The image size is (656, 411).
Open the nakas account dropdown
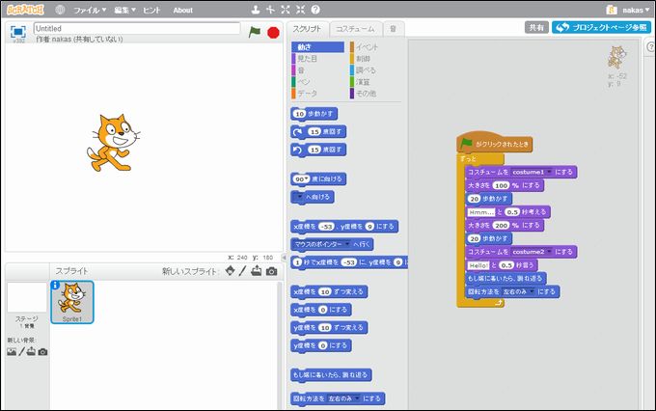click(x=631, y=10)
